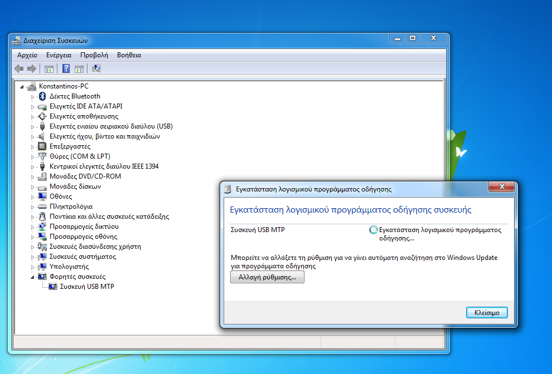Collapse the Φορητές συσκευές tree node

coord(32,277)
